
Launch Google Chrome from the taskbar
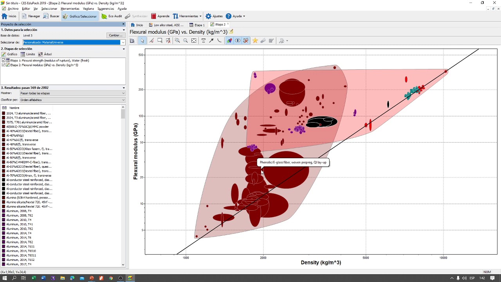[x=111, y=278]
